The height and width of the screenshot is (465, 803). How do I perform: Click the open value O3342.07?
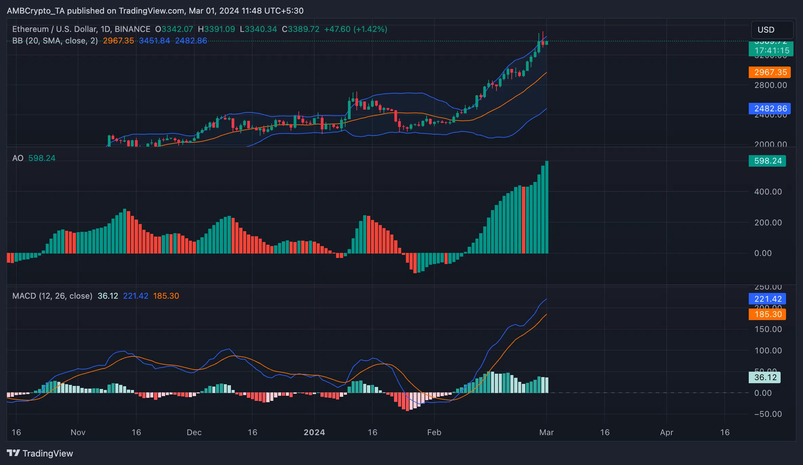coord(174,29)
